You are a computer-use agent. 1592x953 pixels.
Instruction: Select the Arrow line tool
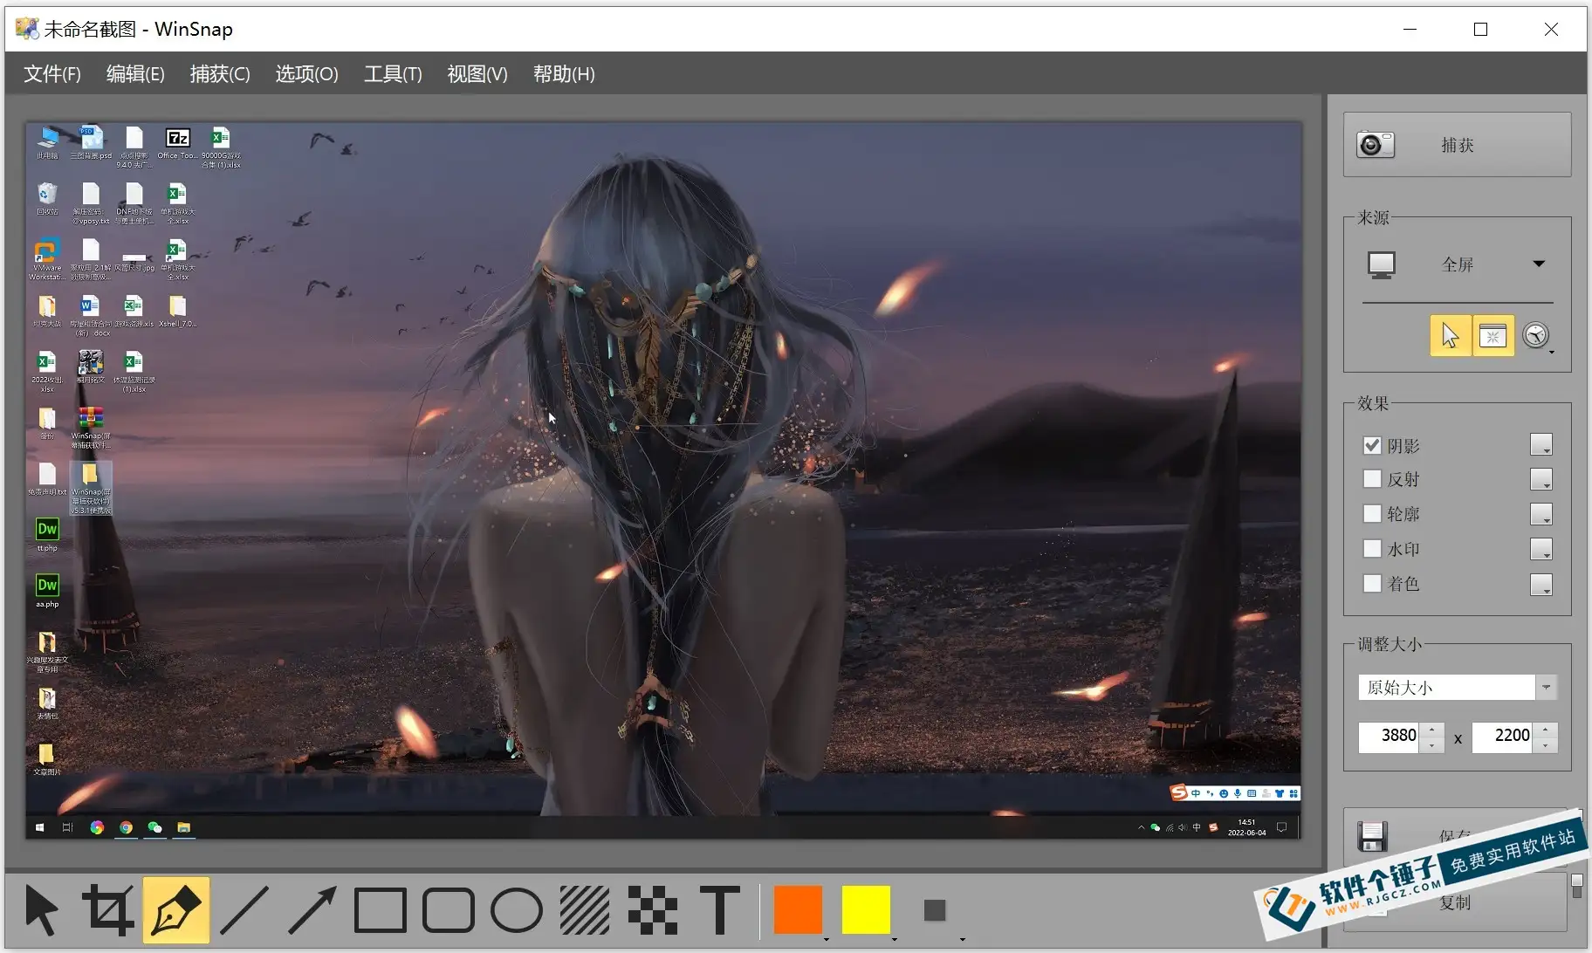312,910
